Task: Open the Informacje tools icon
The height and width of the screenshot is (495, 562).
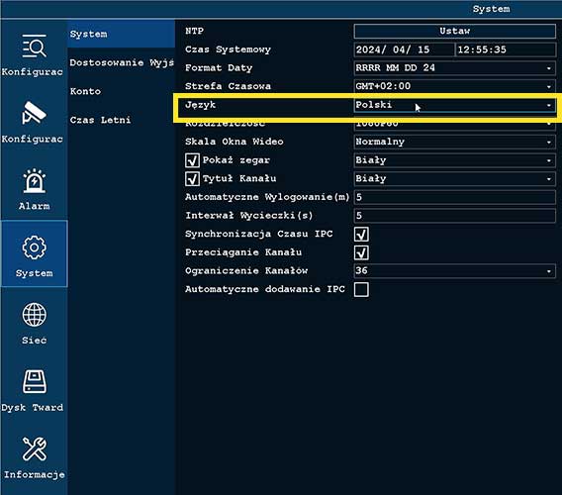Action: pos(34,448)
